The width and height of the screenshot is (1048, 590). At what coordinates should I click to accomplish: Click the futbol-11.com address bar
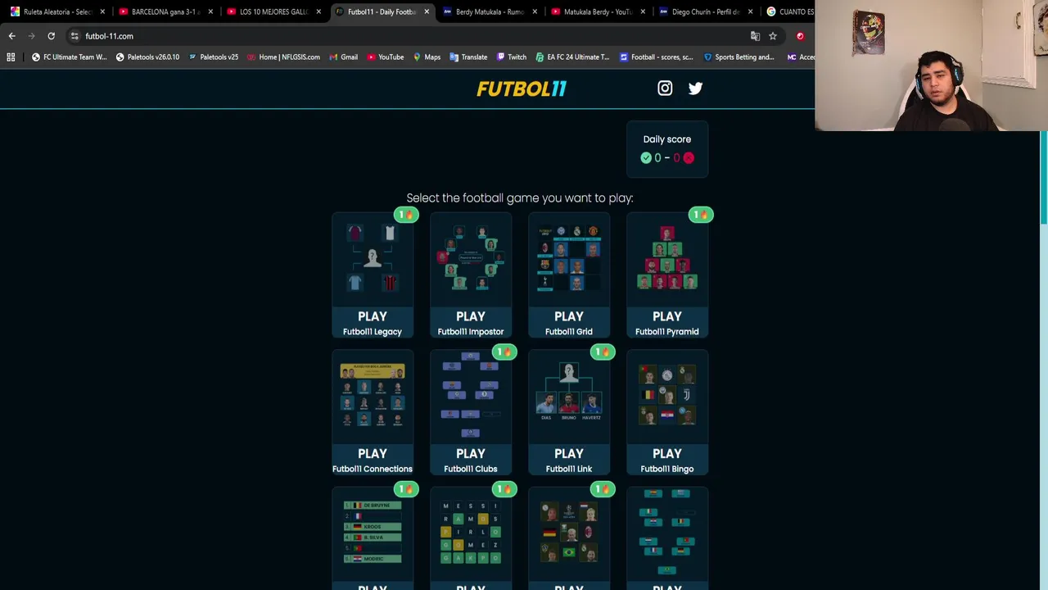pyautogui.click(x=409, y=36)
